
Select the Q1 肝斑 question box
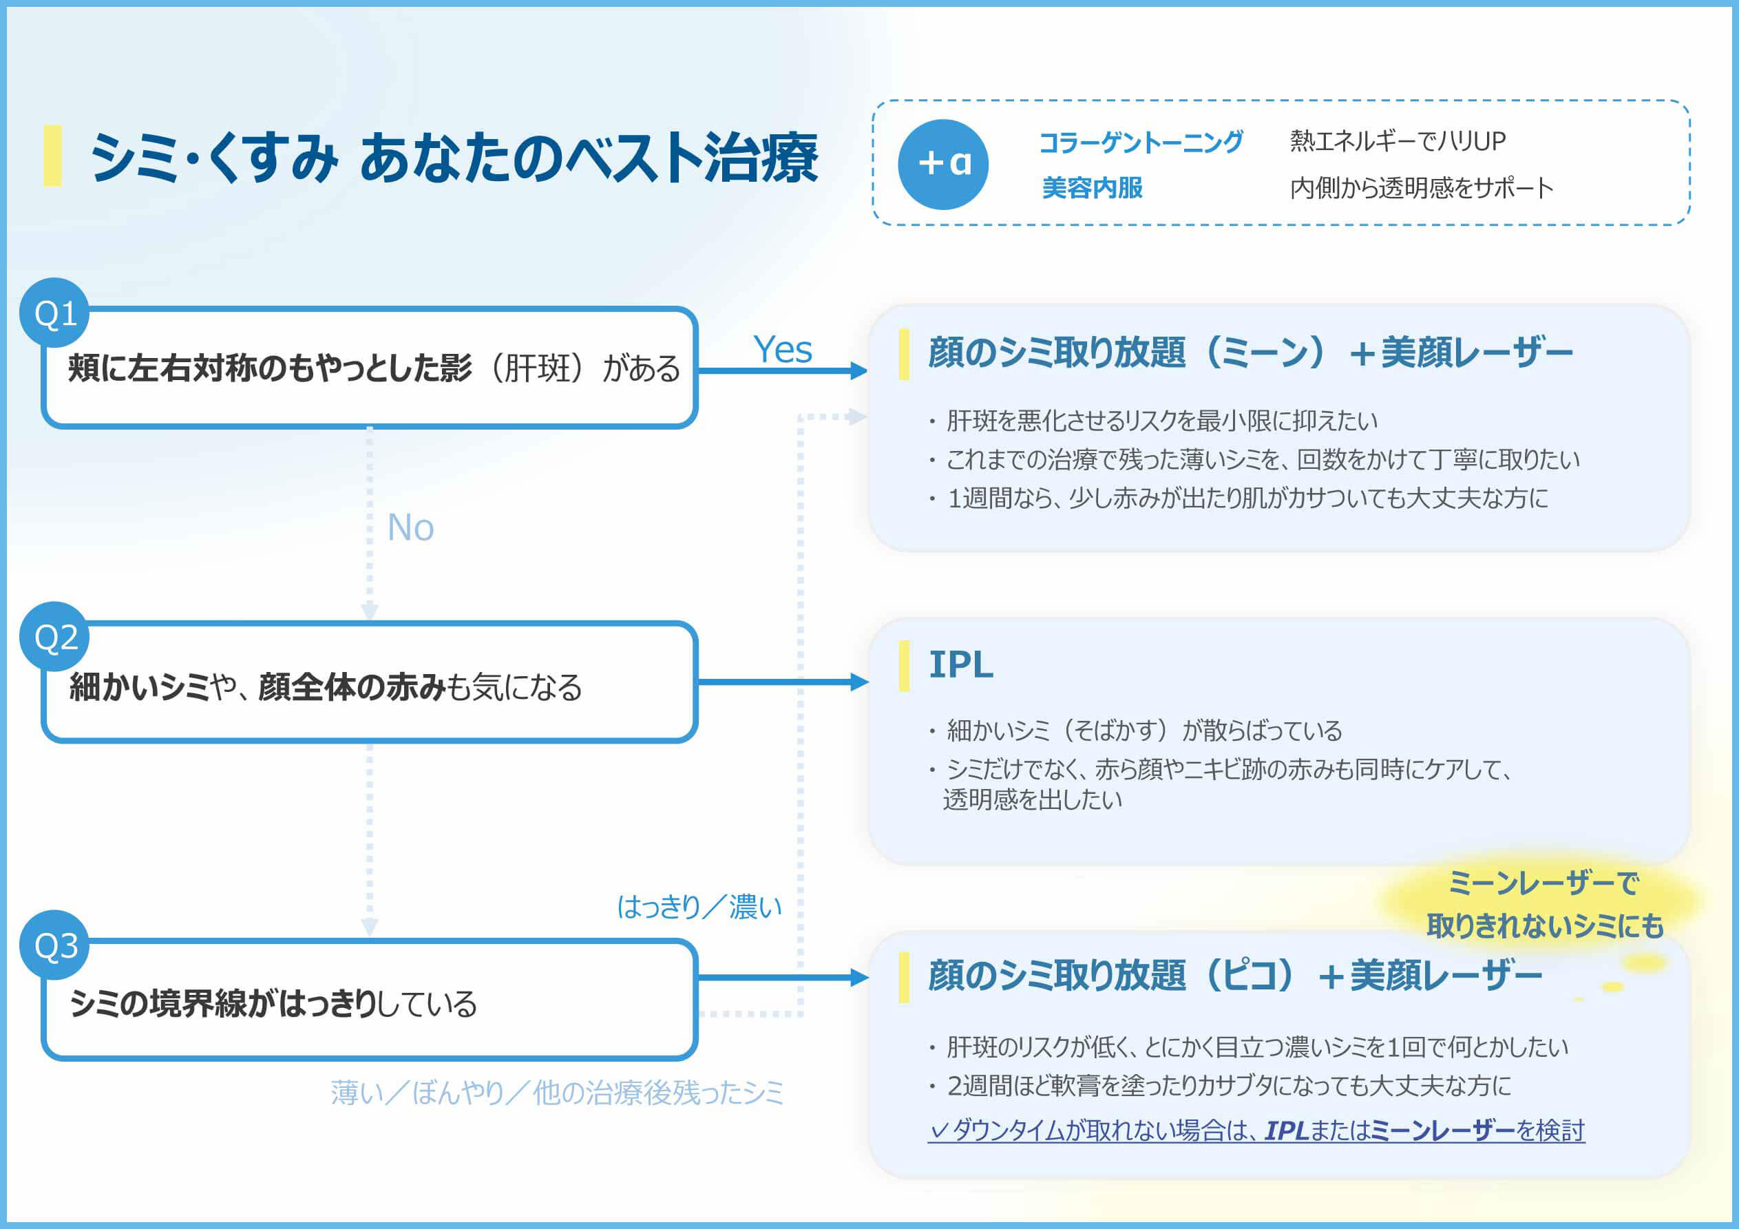370,368
